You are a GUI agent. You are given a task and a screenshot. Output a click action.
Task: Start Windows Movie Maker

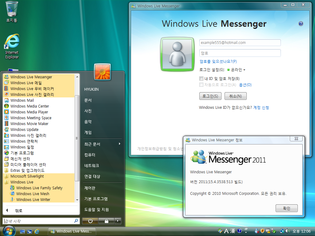(x=39, y=124)
